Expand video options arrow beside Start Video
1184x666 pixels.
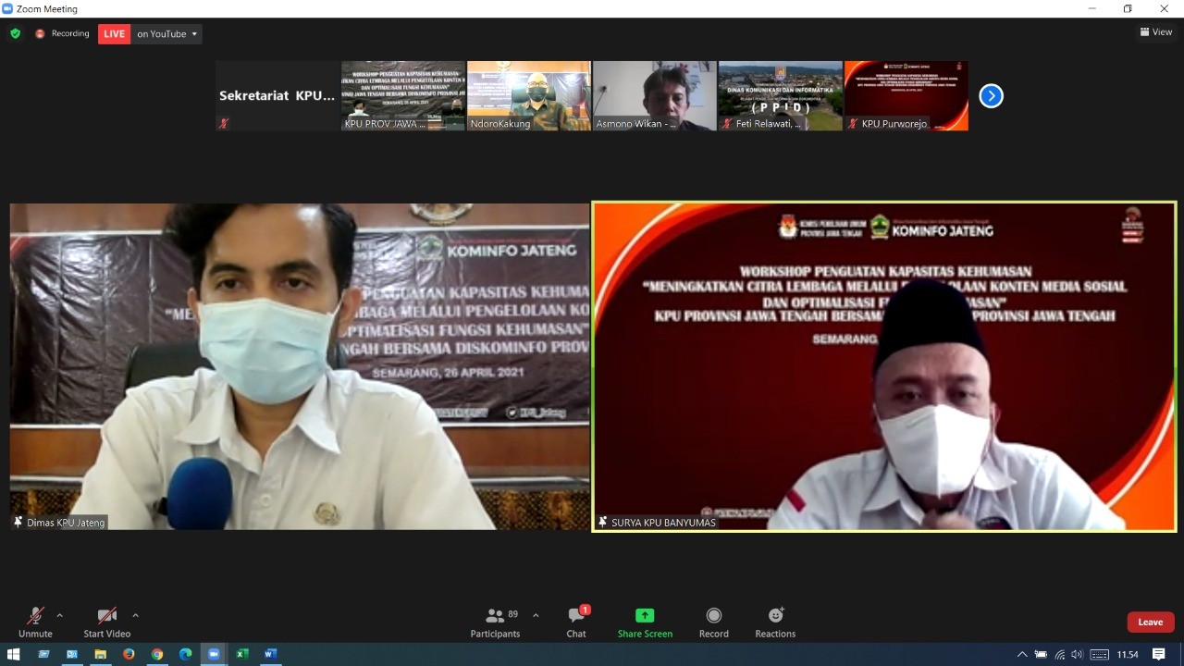tap(135, 615)
